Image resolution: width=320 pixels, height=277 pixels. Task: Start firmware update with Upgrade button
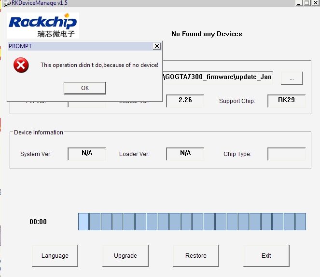pos(125,256)
